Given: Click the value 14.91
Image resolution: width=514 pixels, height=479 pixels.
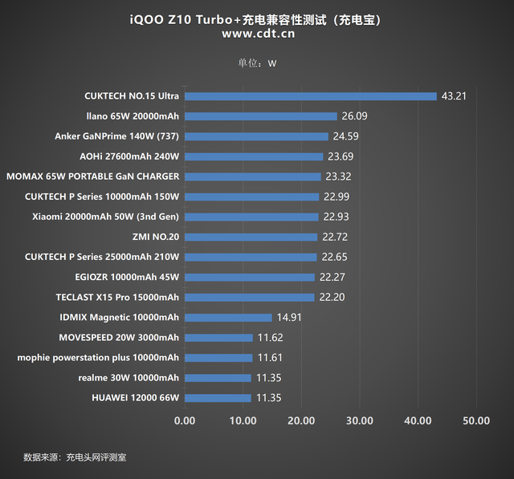Looking at the screenshot, I should [289, 318].
